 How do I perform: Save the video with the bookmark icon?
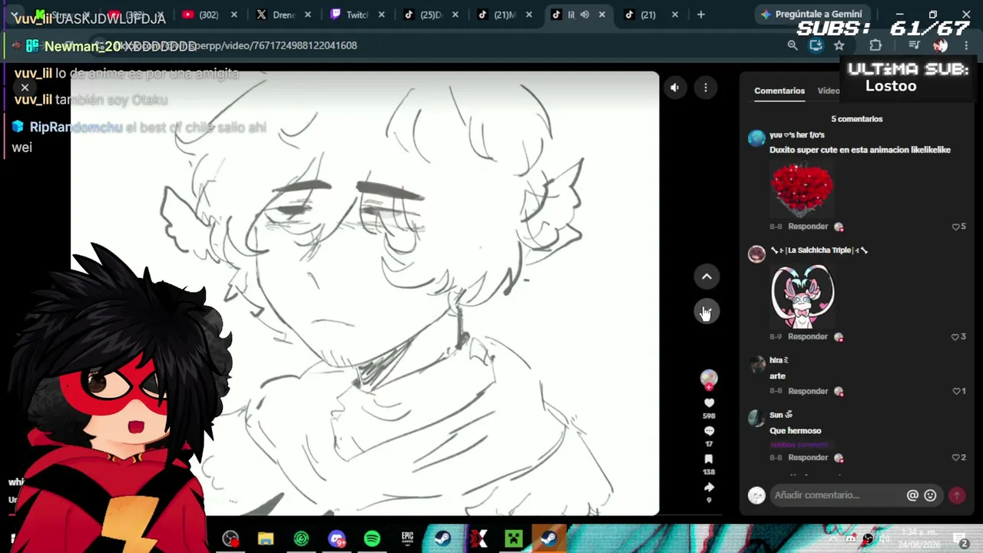tap(709, 459)
